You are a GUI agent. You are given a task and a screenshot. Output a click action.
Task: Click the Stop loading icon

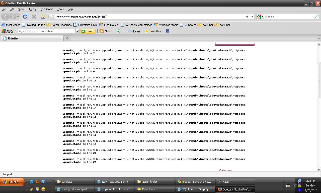34,17
